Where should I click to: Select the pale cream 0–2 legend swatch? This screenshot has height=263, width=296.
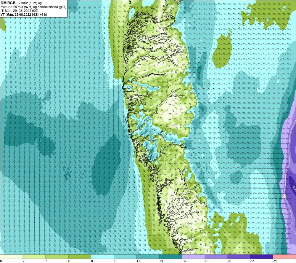[11, 256]
